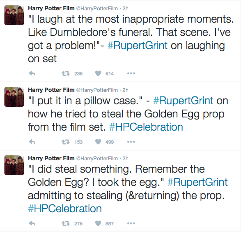Reply to the pillow case tweet
The width and height of the screenshot is (241, 232).
click(x=32, y=142)
